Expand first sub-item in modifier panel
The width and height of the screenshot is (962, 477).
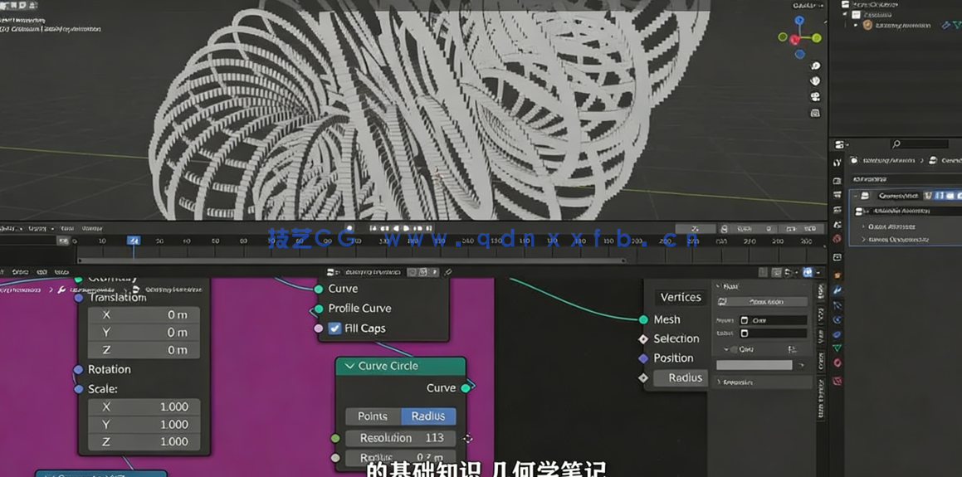tap(864, 226)
